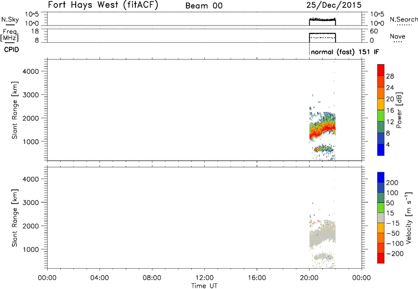The height and width of the screenshot is (289, 418).
Task: Click the gray velocity scatter band near 1500 km
Action: [x=322, y=235]
